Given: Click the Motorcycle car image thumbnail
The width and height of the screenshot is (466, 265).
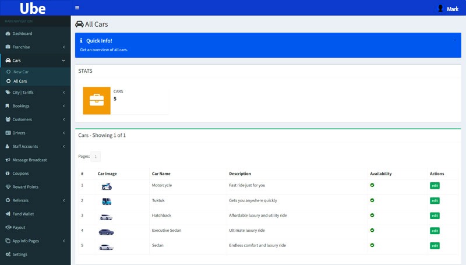Looking at the screenshot, I should (x=106, y=186).
